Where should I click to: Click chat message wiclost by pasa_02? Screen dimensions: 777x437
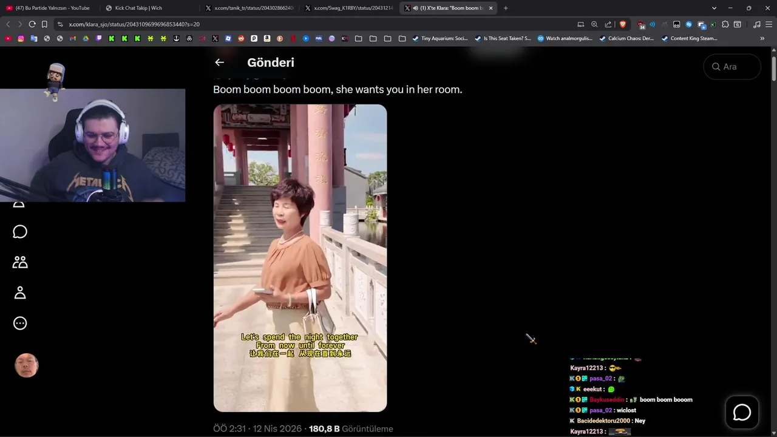click(x=626, y=410)
